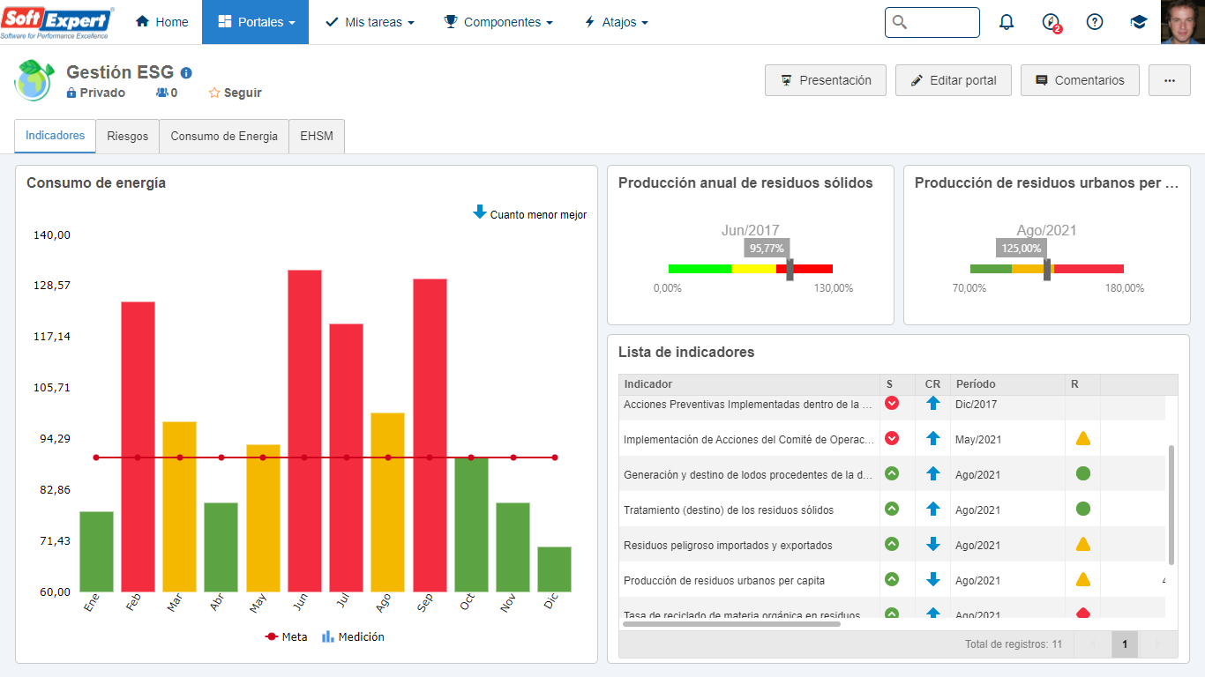Open the user profile photo

click(1183, 22)
